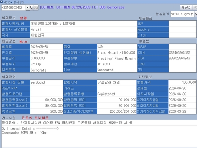Click the Fixed Maturity(100.00) value
This screenshot has width=197, height=148.
click(x=116, y=53)
